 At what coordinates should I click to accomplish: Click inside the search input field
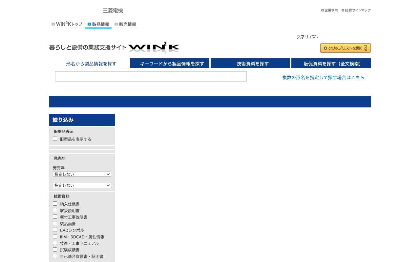pos(151,76)
